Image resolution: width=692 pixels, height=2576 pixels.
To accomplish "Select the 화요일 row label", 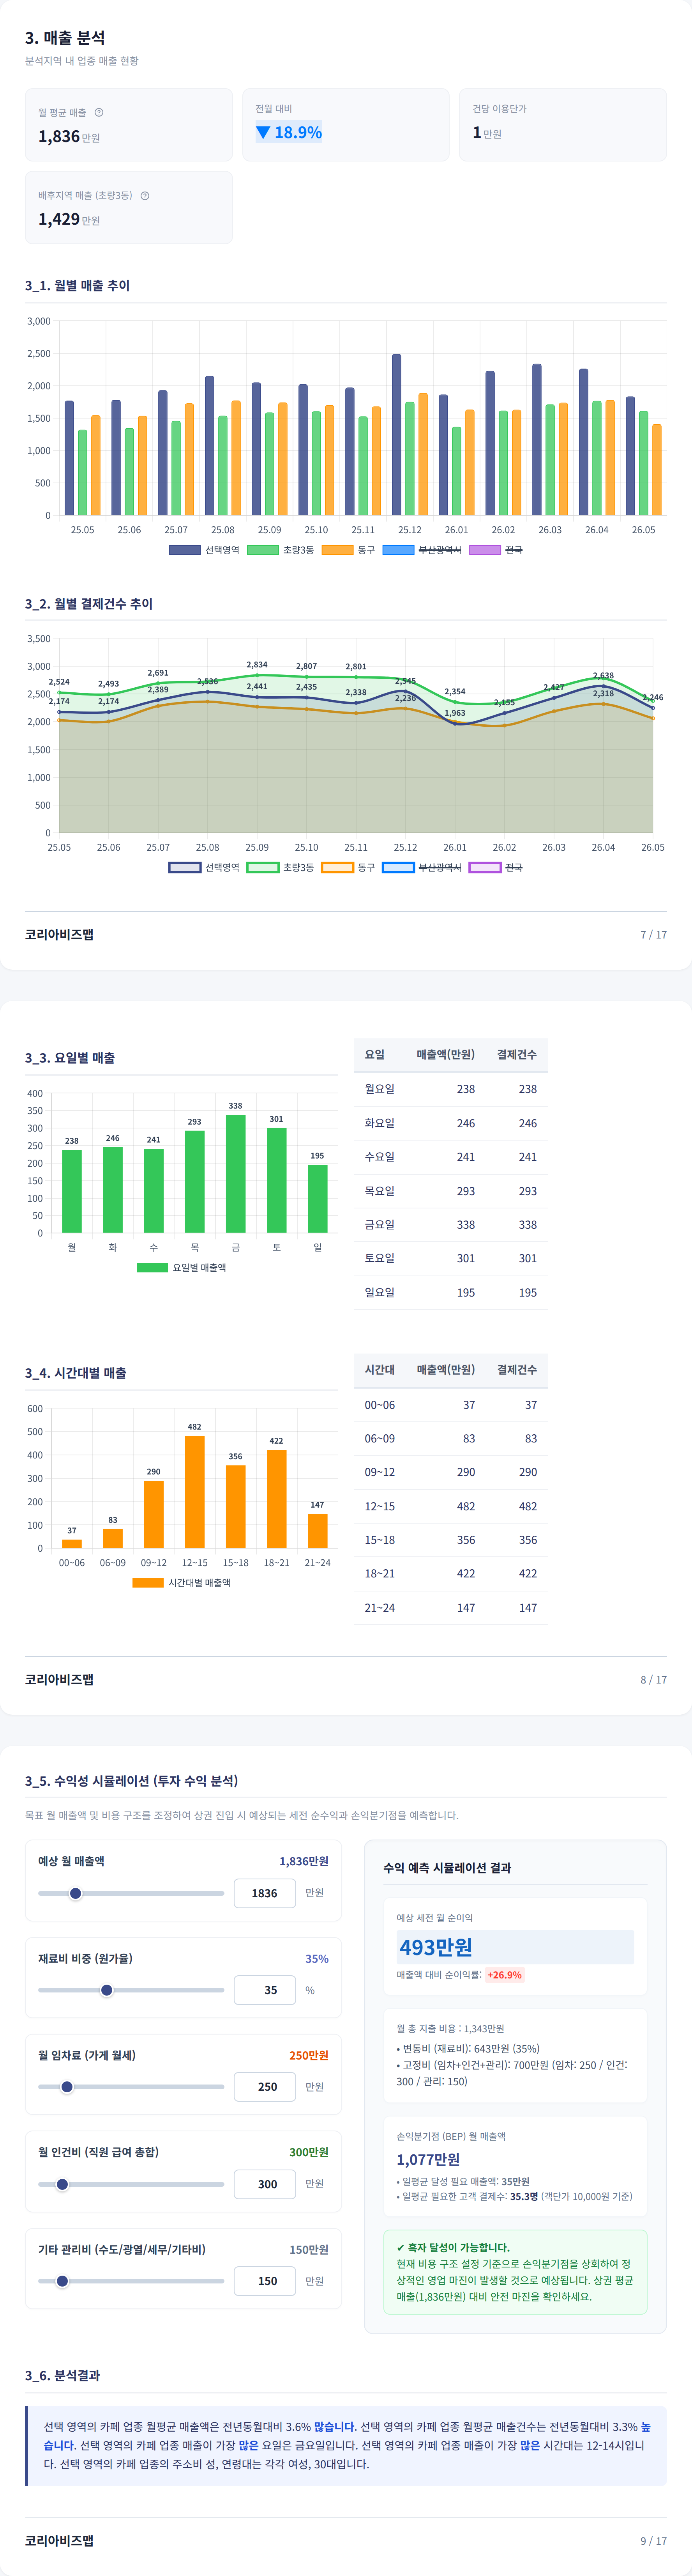I will coord(380,1123).
